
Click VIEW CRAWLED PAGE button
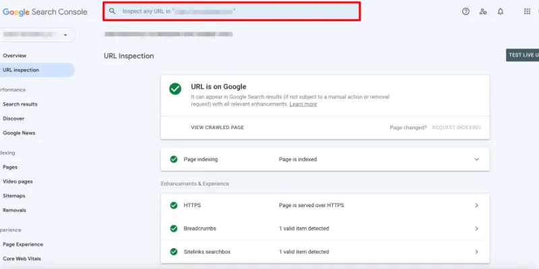tap(217, 127)
